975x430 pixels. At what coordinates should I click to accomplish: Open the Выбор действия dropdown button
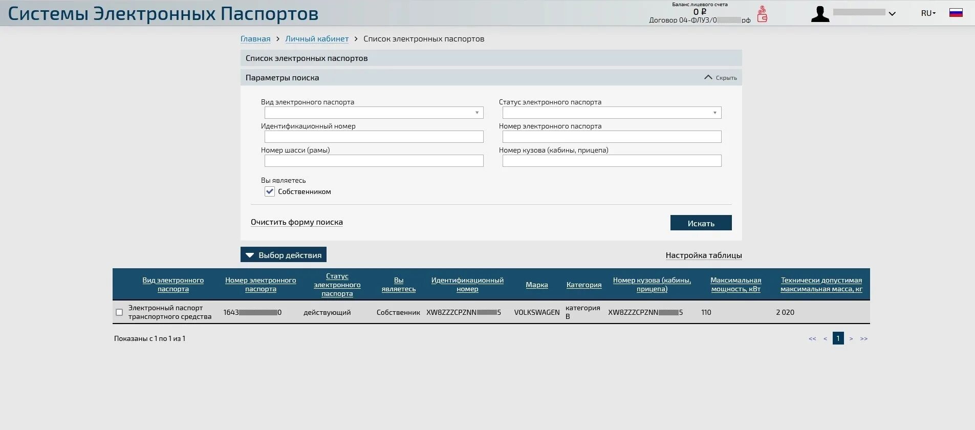pyautogui.click(x=284, y=255)
